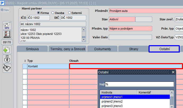Click the int. název 1002 field
183x108 pixels.
[53, 24]
